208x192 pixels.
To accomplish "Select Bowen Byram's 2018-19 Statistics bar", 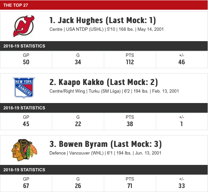I will (104, 170).
